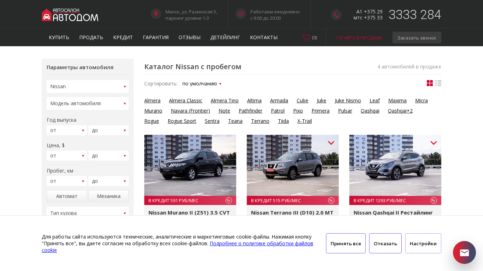Viewport: 483px width, 271px height.
Task: Select the X-Trail model link
Action: [x=304, y=121]
